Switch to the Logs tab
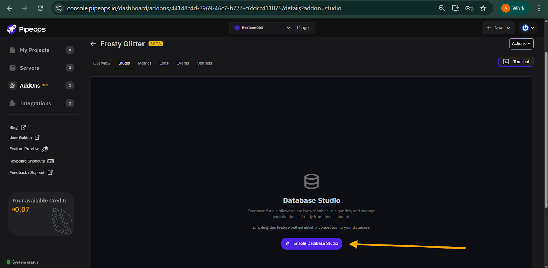548x268 pixels. (164, 63)
